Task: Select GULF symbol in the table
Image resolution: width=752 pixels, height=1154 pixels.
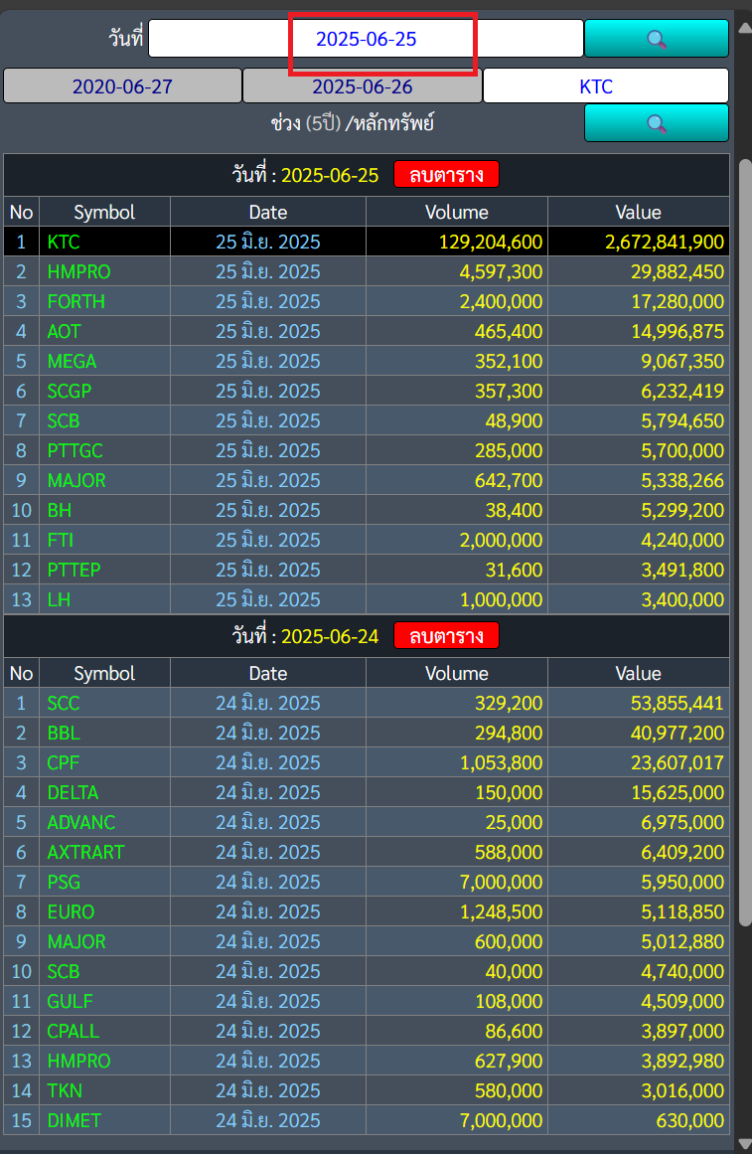Action: pyautogui.click(x=70, y=1001)
